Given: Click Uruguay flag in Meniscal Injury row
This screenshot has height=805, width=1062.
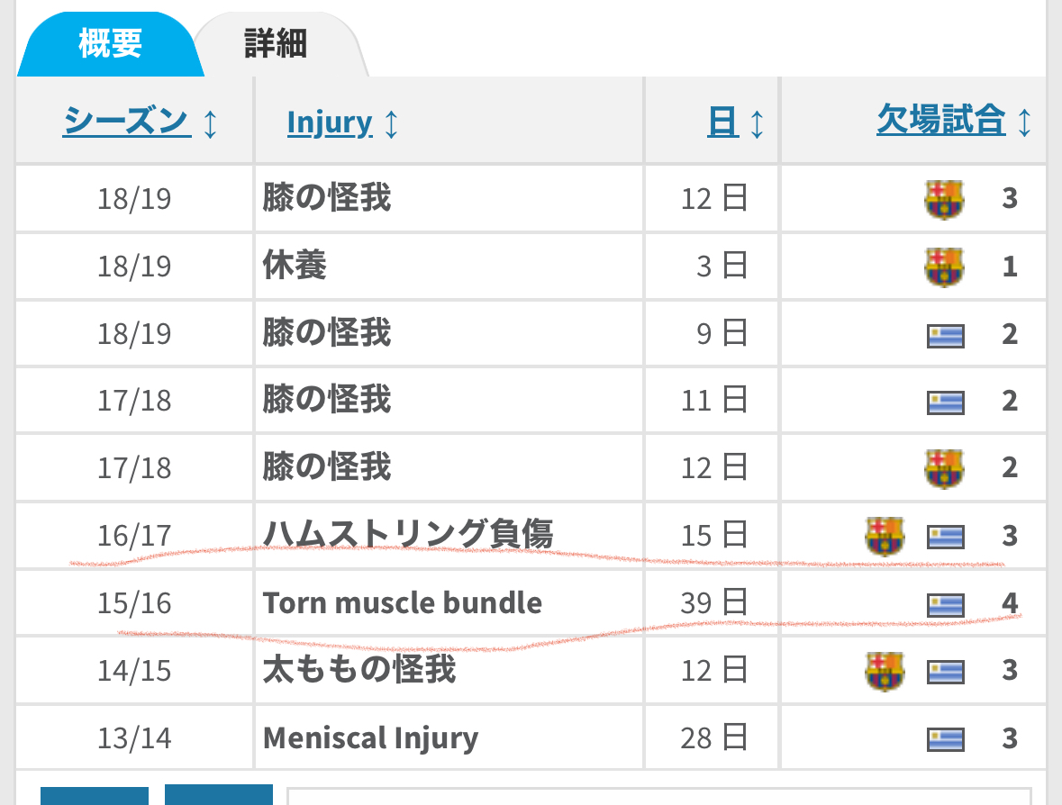Looking at the screenshot, I should [x=946, y=739].
